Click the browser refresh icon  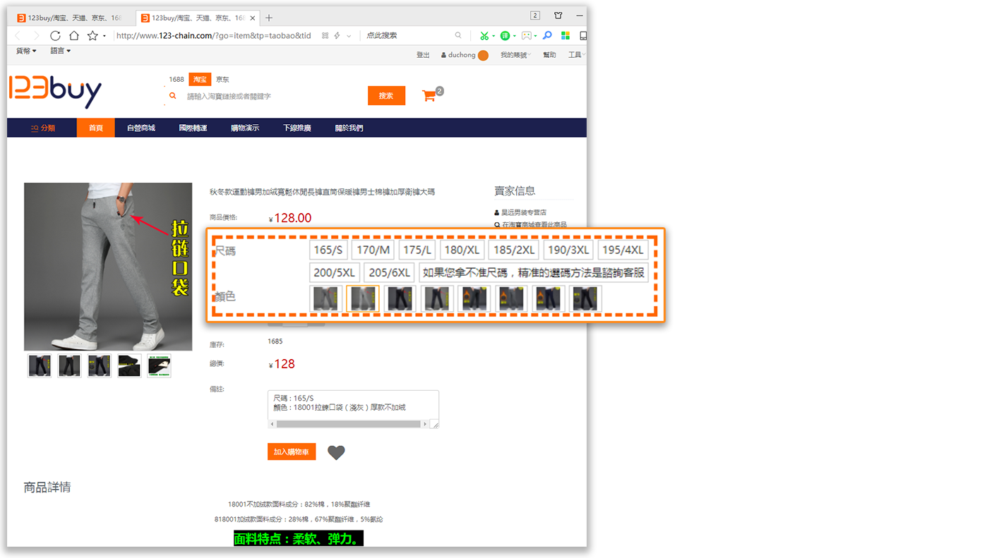[x=55, y=36]
